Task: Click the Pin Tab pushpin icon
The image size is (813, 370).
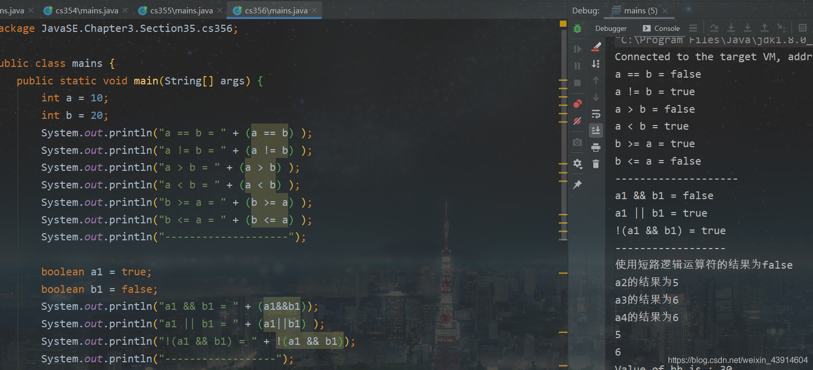Action: point(577,184)
